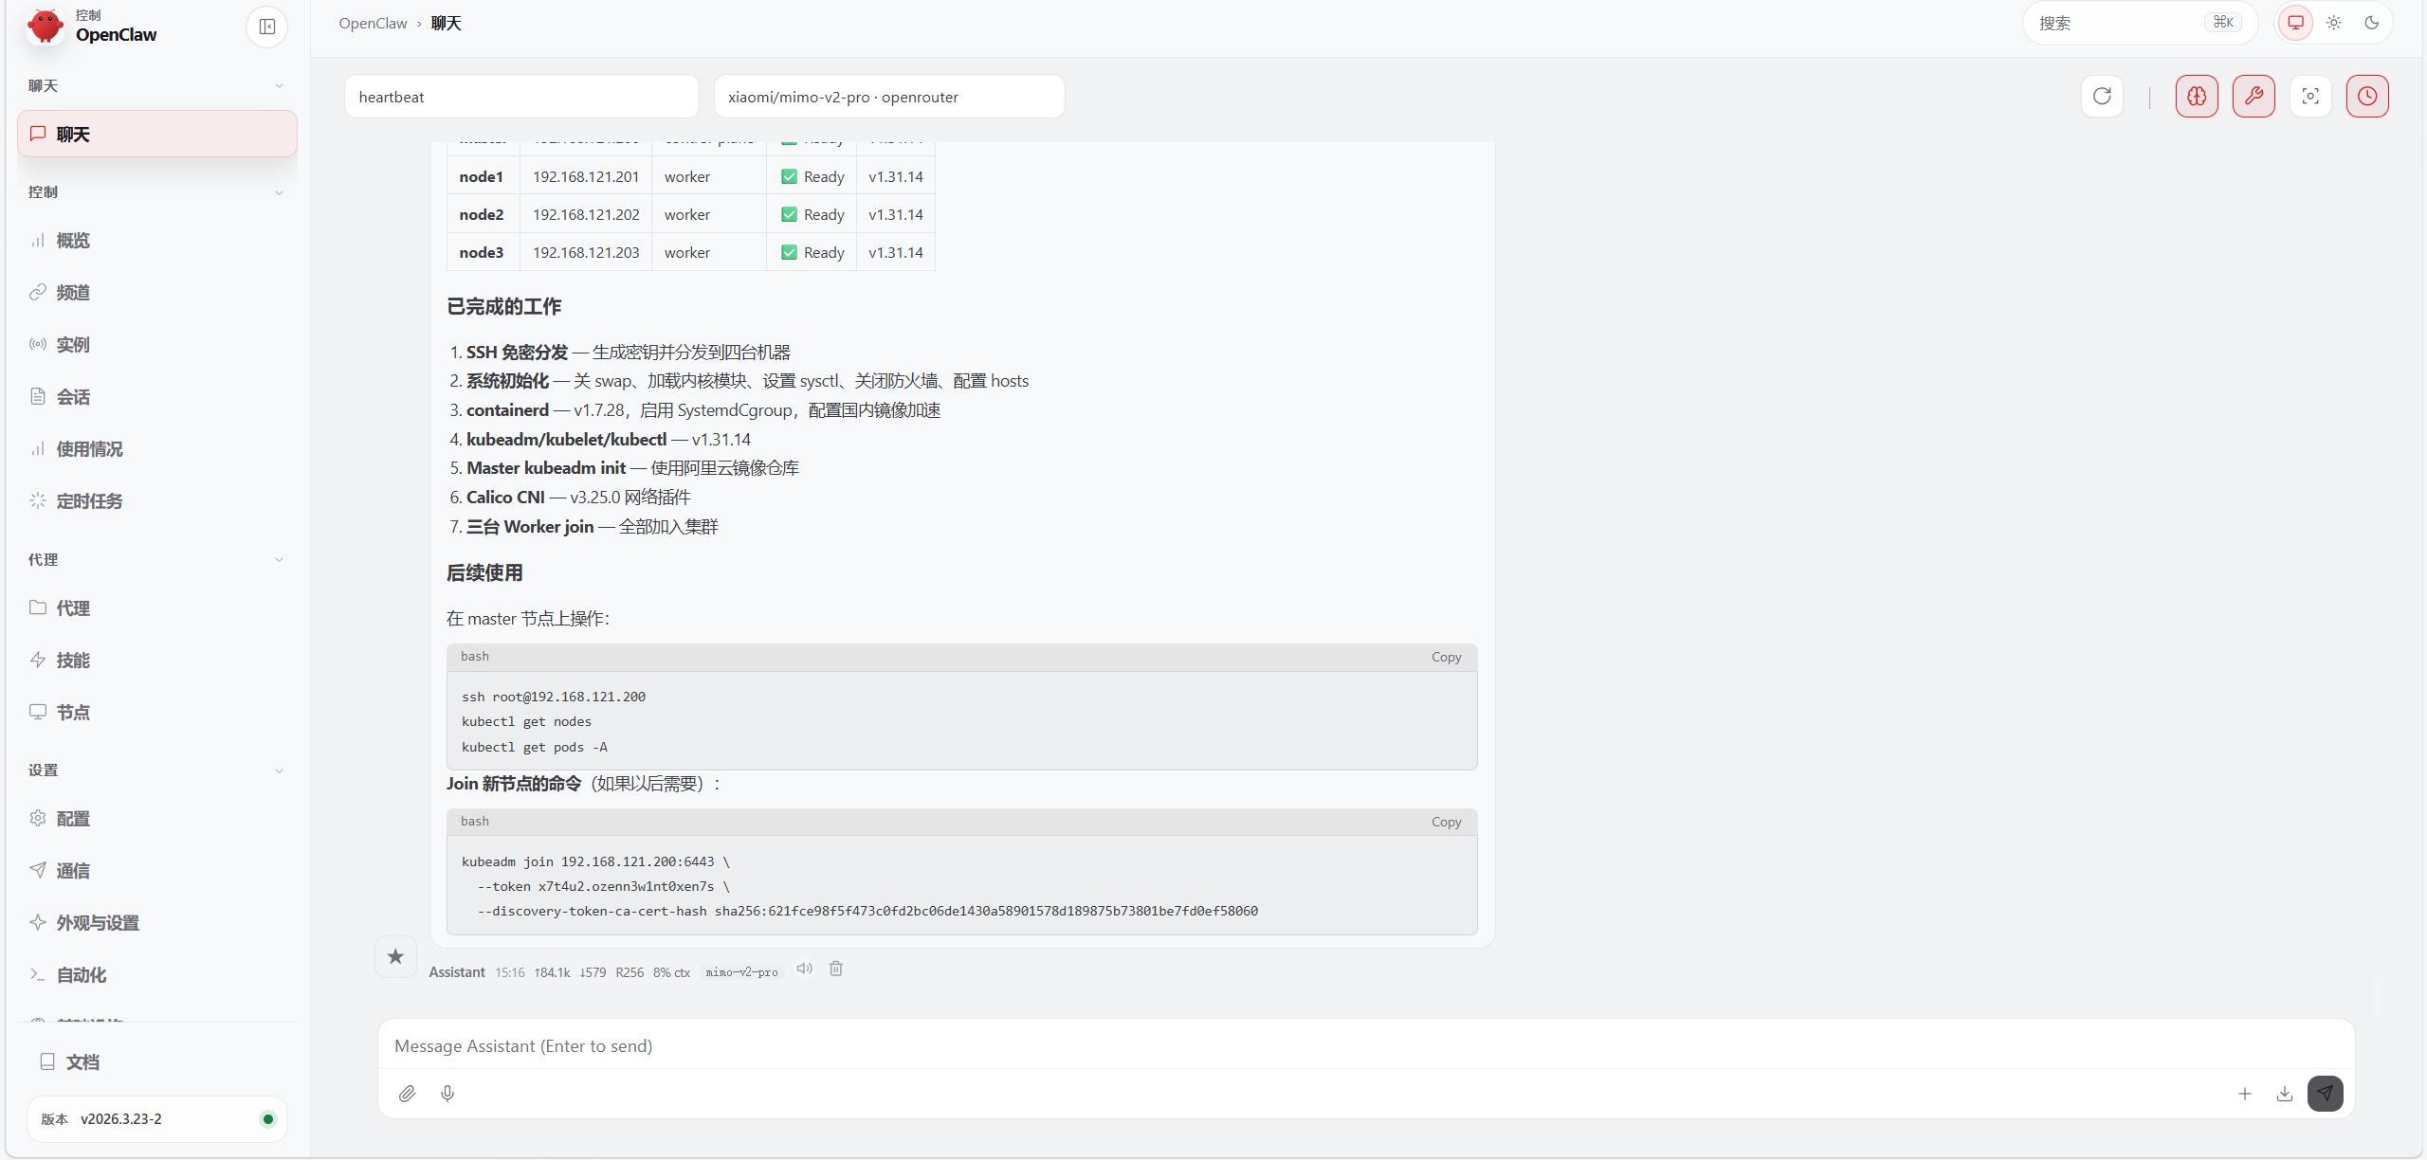The width and height of the screenshot is (2427, 1160).
Task: Toggle the brain thinking icon
Action: coord(2197,96)
